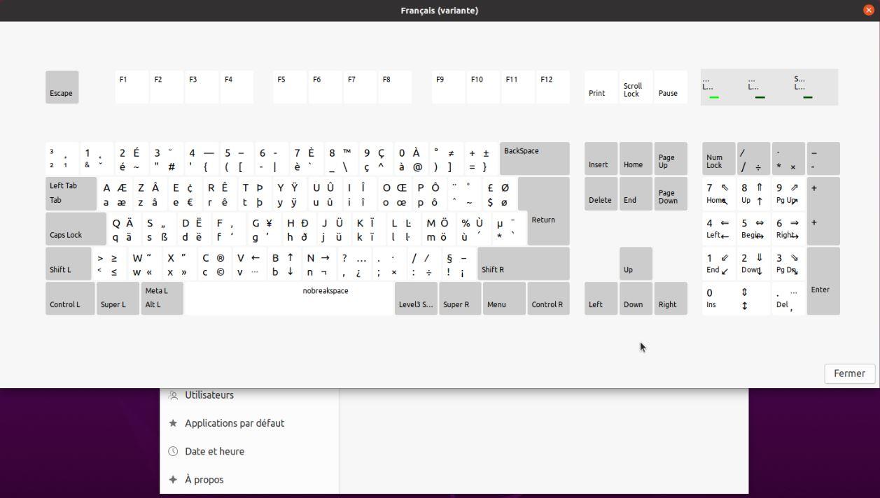Screen dimensions: 880x498
Task: Click the numpad 7 Home key
Action: coord(719,194)
